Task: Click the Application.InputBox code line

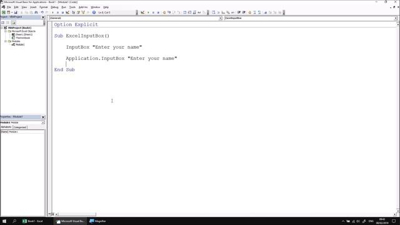Action: (x=121, y=58)
